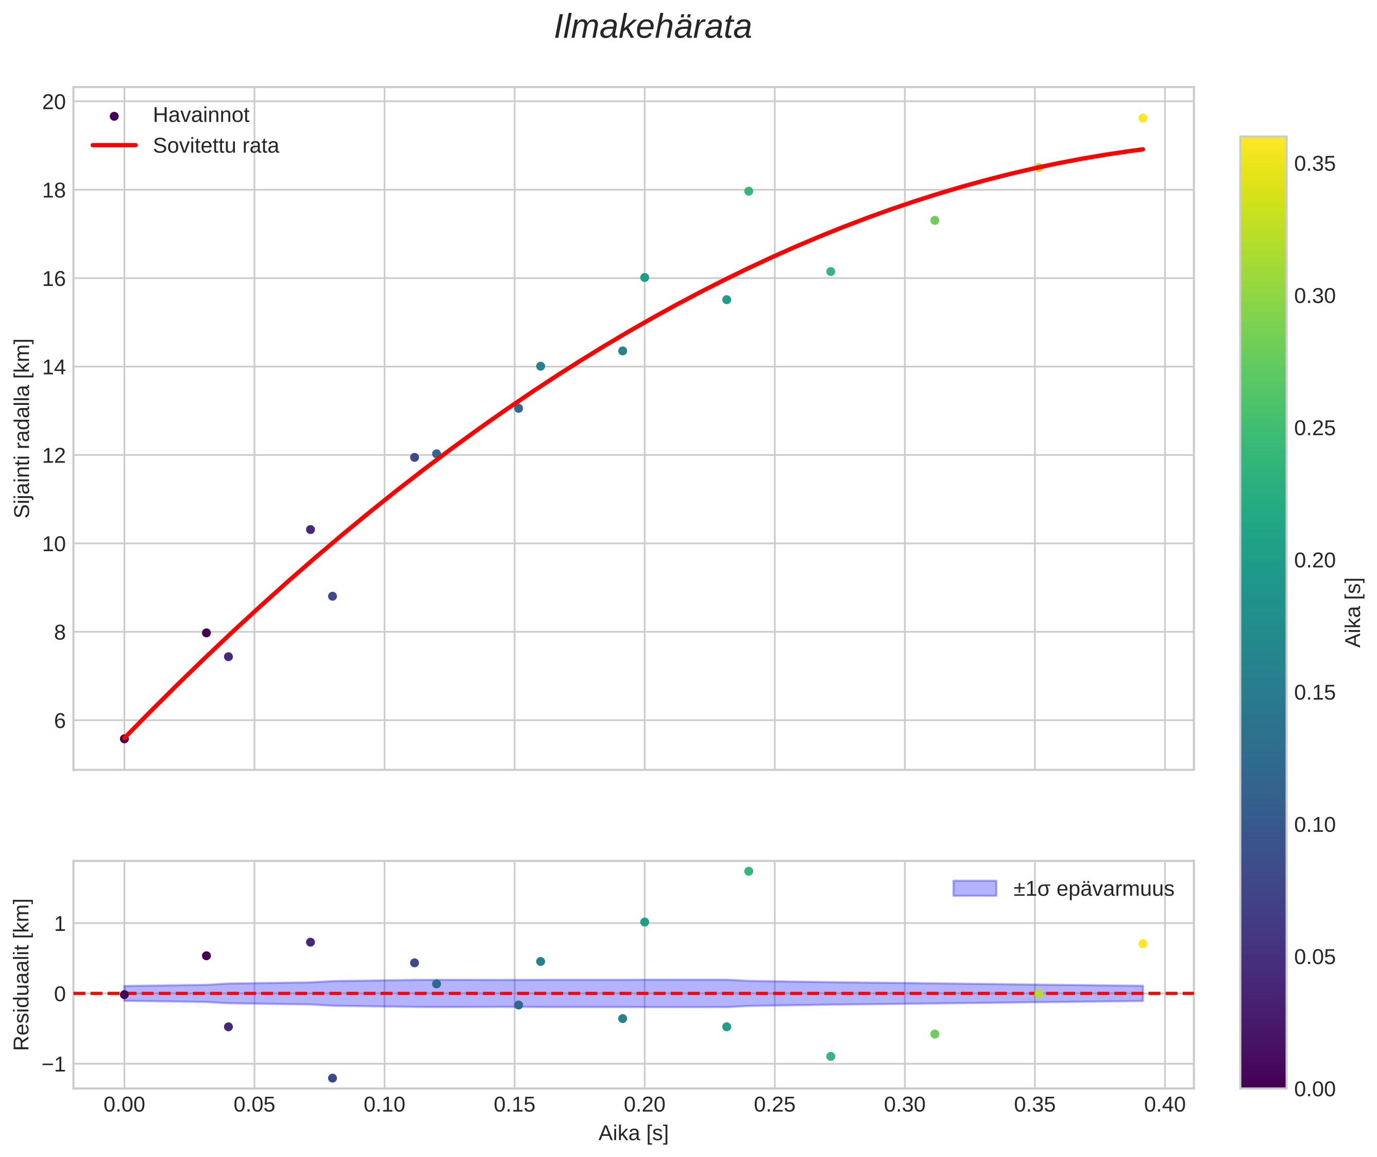Click the yellow top of the colorbar

pos(1263,143)
